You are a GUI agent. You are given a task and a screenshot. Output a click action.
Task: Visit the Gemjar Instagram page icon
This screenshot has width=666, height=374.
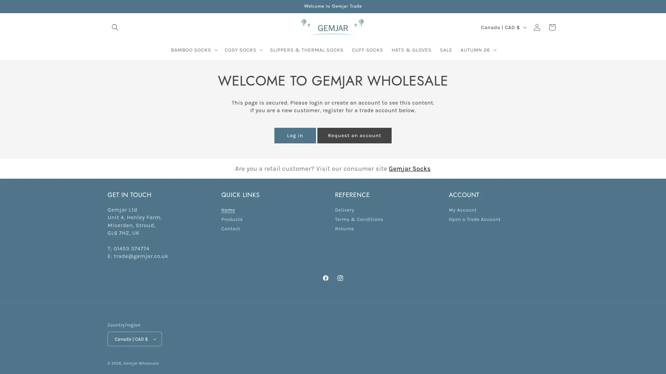click(x=340, y=278)
